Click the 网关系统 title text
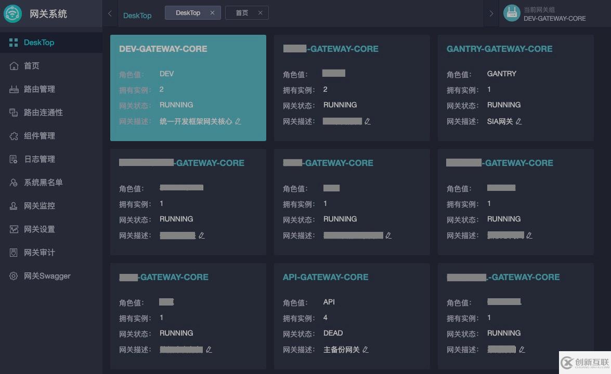The image size is (611, 374). pyautogui.click(x=48, y=14)
